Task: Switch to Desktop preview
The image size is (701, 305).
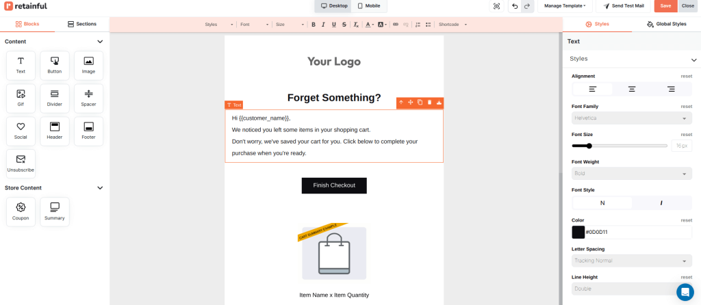Action: coord(334,5)
